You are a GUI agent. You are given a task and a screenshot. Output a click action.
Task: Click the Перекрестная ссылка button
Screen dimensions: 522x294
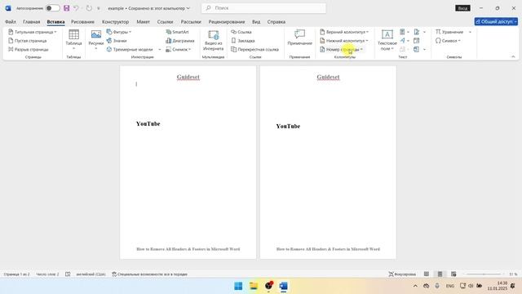(x=254, y=49)
